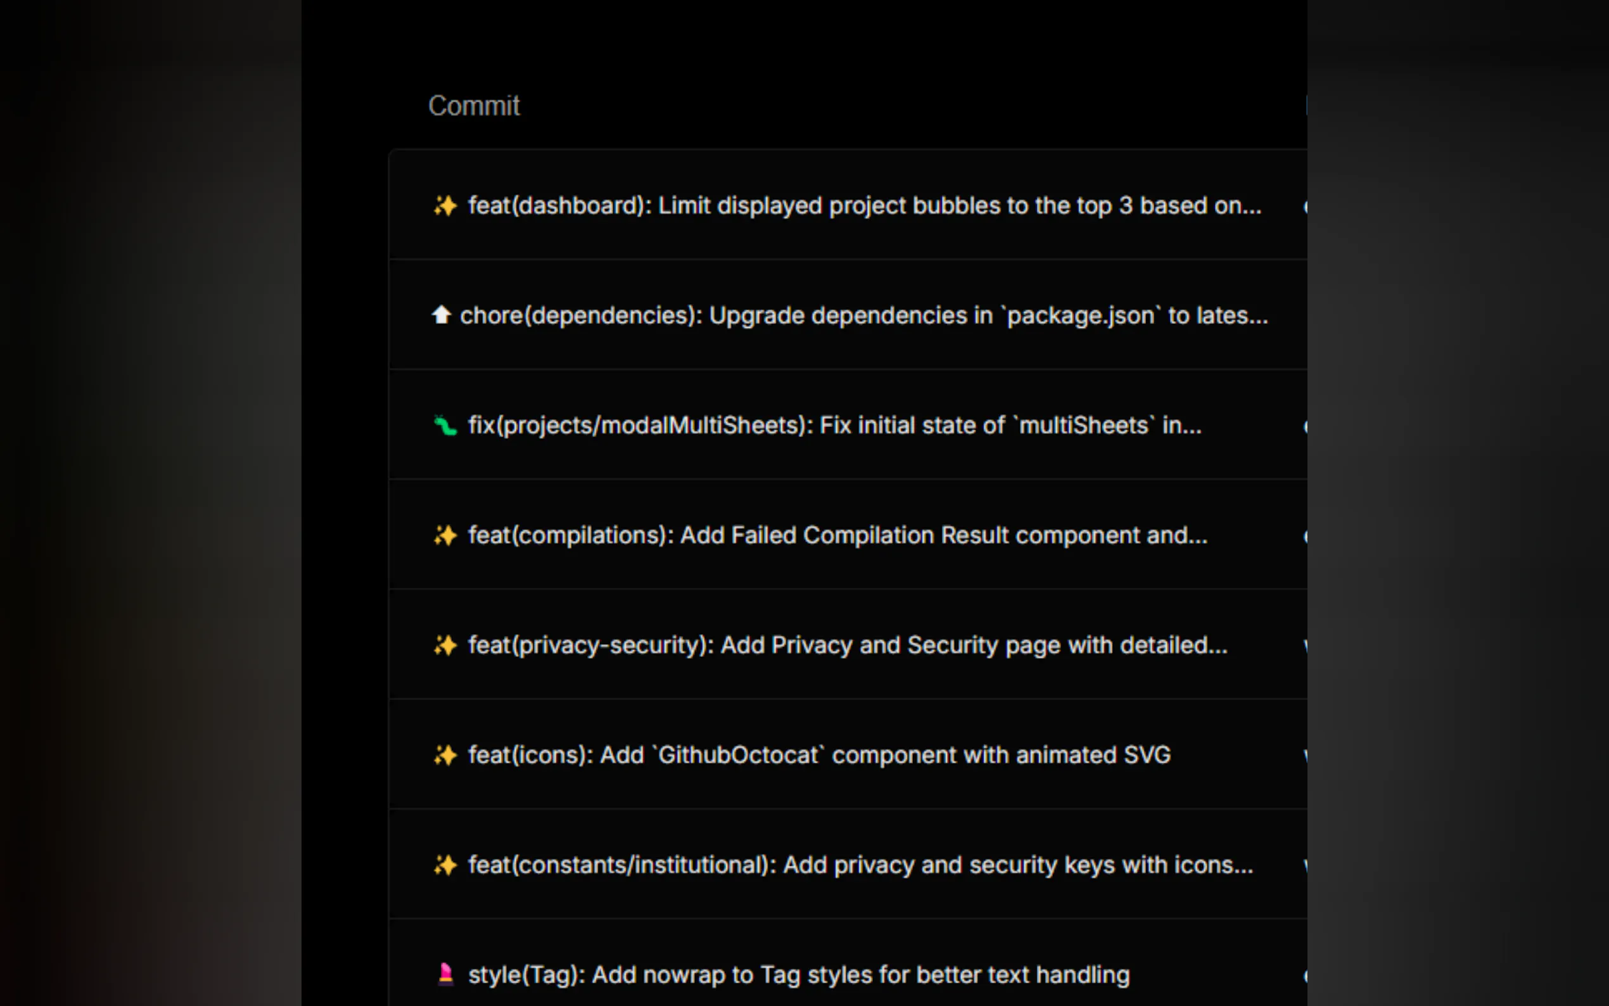Open the fix(projects/modalMultiSheets) initial state commit
Screen dimensions: 1609x1006
pyautogui.click(x=834, y=425)
